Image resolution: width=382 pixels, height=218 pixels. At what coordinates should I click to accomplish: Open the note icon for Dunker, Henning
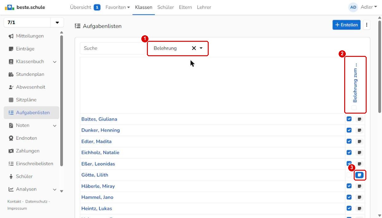(359, 130)
